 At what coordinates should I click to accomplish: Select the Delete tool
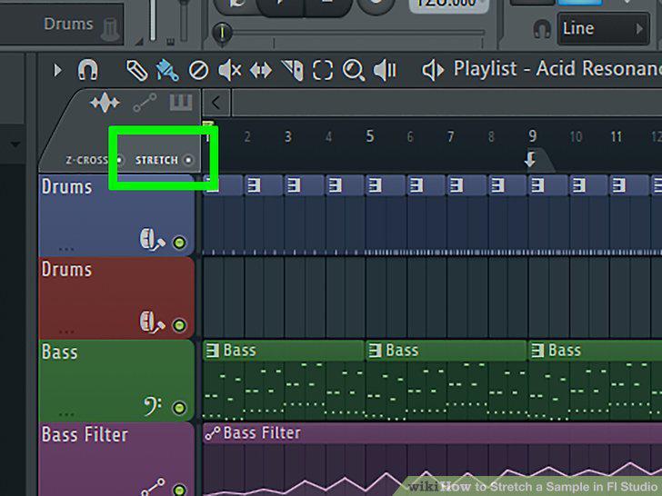[x=198, y=71]
